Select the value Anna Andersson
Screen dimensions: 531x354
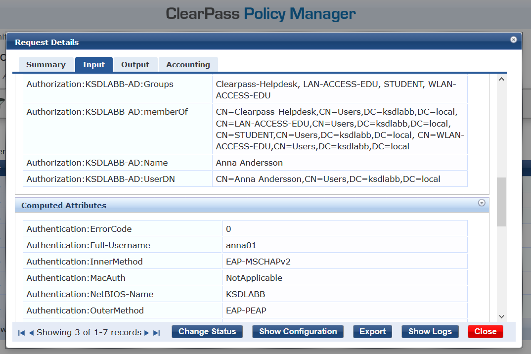pyautogui.click(x=249, y=163)
